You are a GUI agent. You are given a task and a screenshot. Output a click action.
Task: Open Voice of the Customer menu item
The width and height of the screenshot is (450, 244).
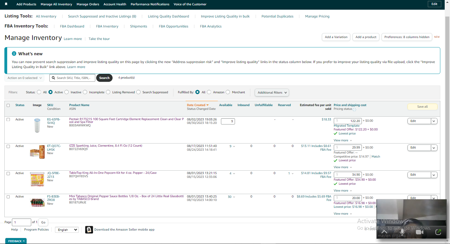(x=190, y=4)
